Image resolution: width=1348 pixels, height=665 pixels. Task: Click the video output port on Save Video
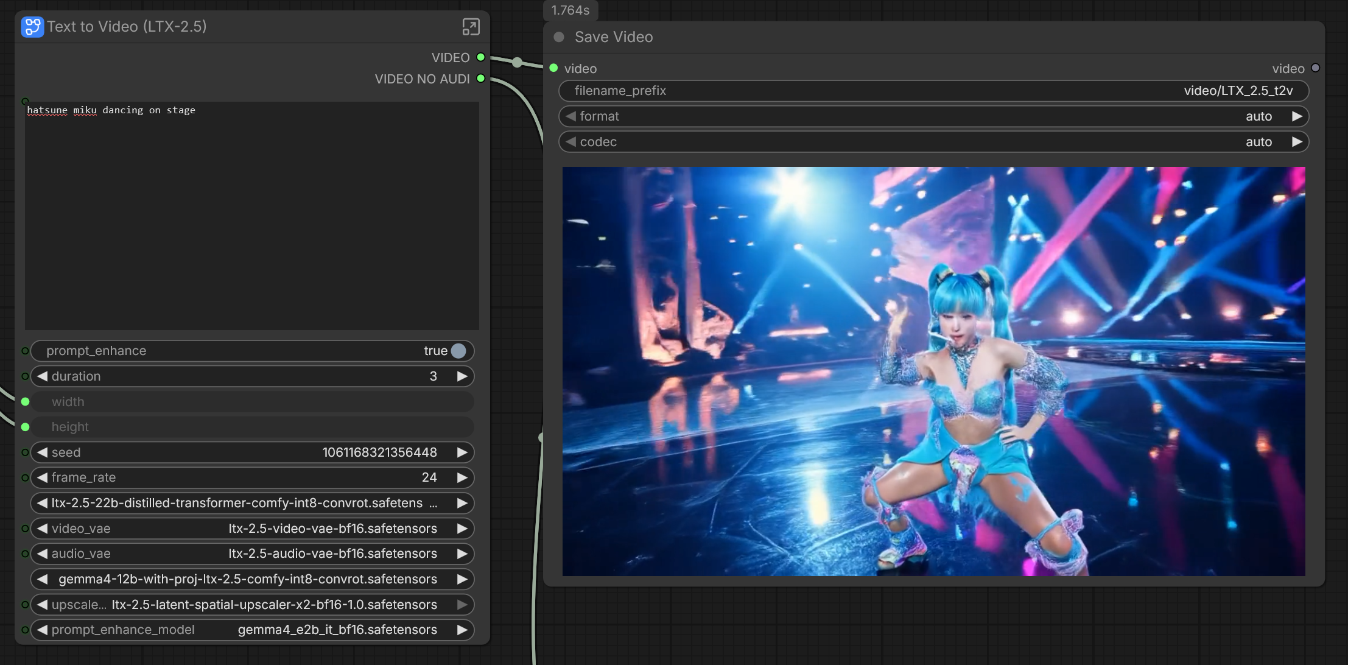pyautogui.click(x=1315, y=68)
